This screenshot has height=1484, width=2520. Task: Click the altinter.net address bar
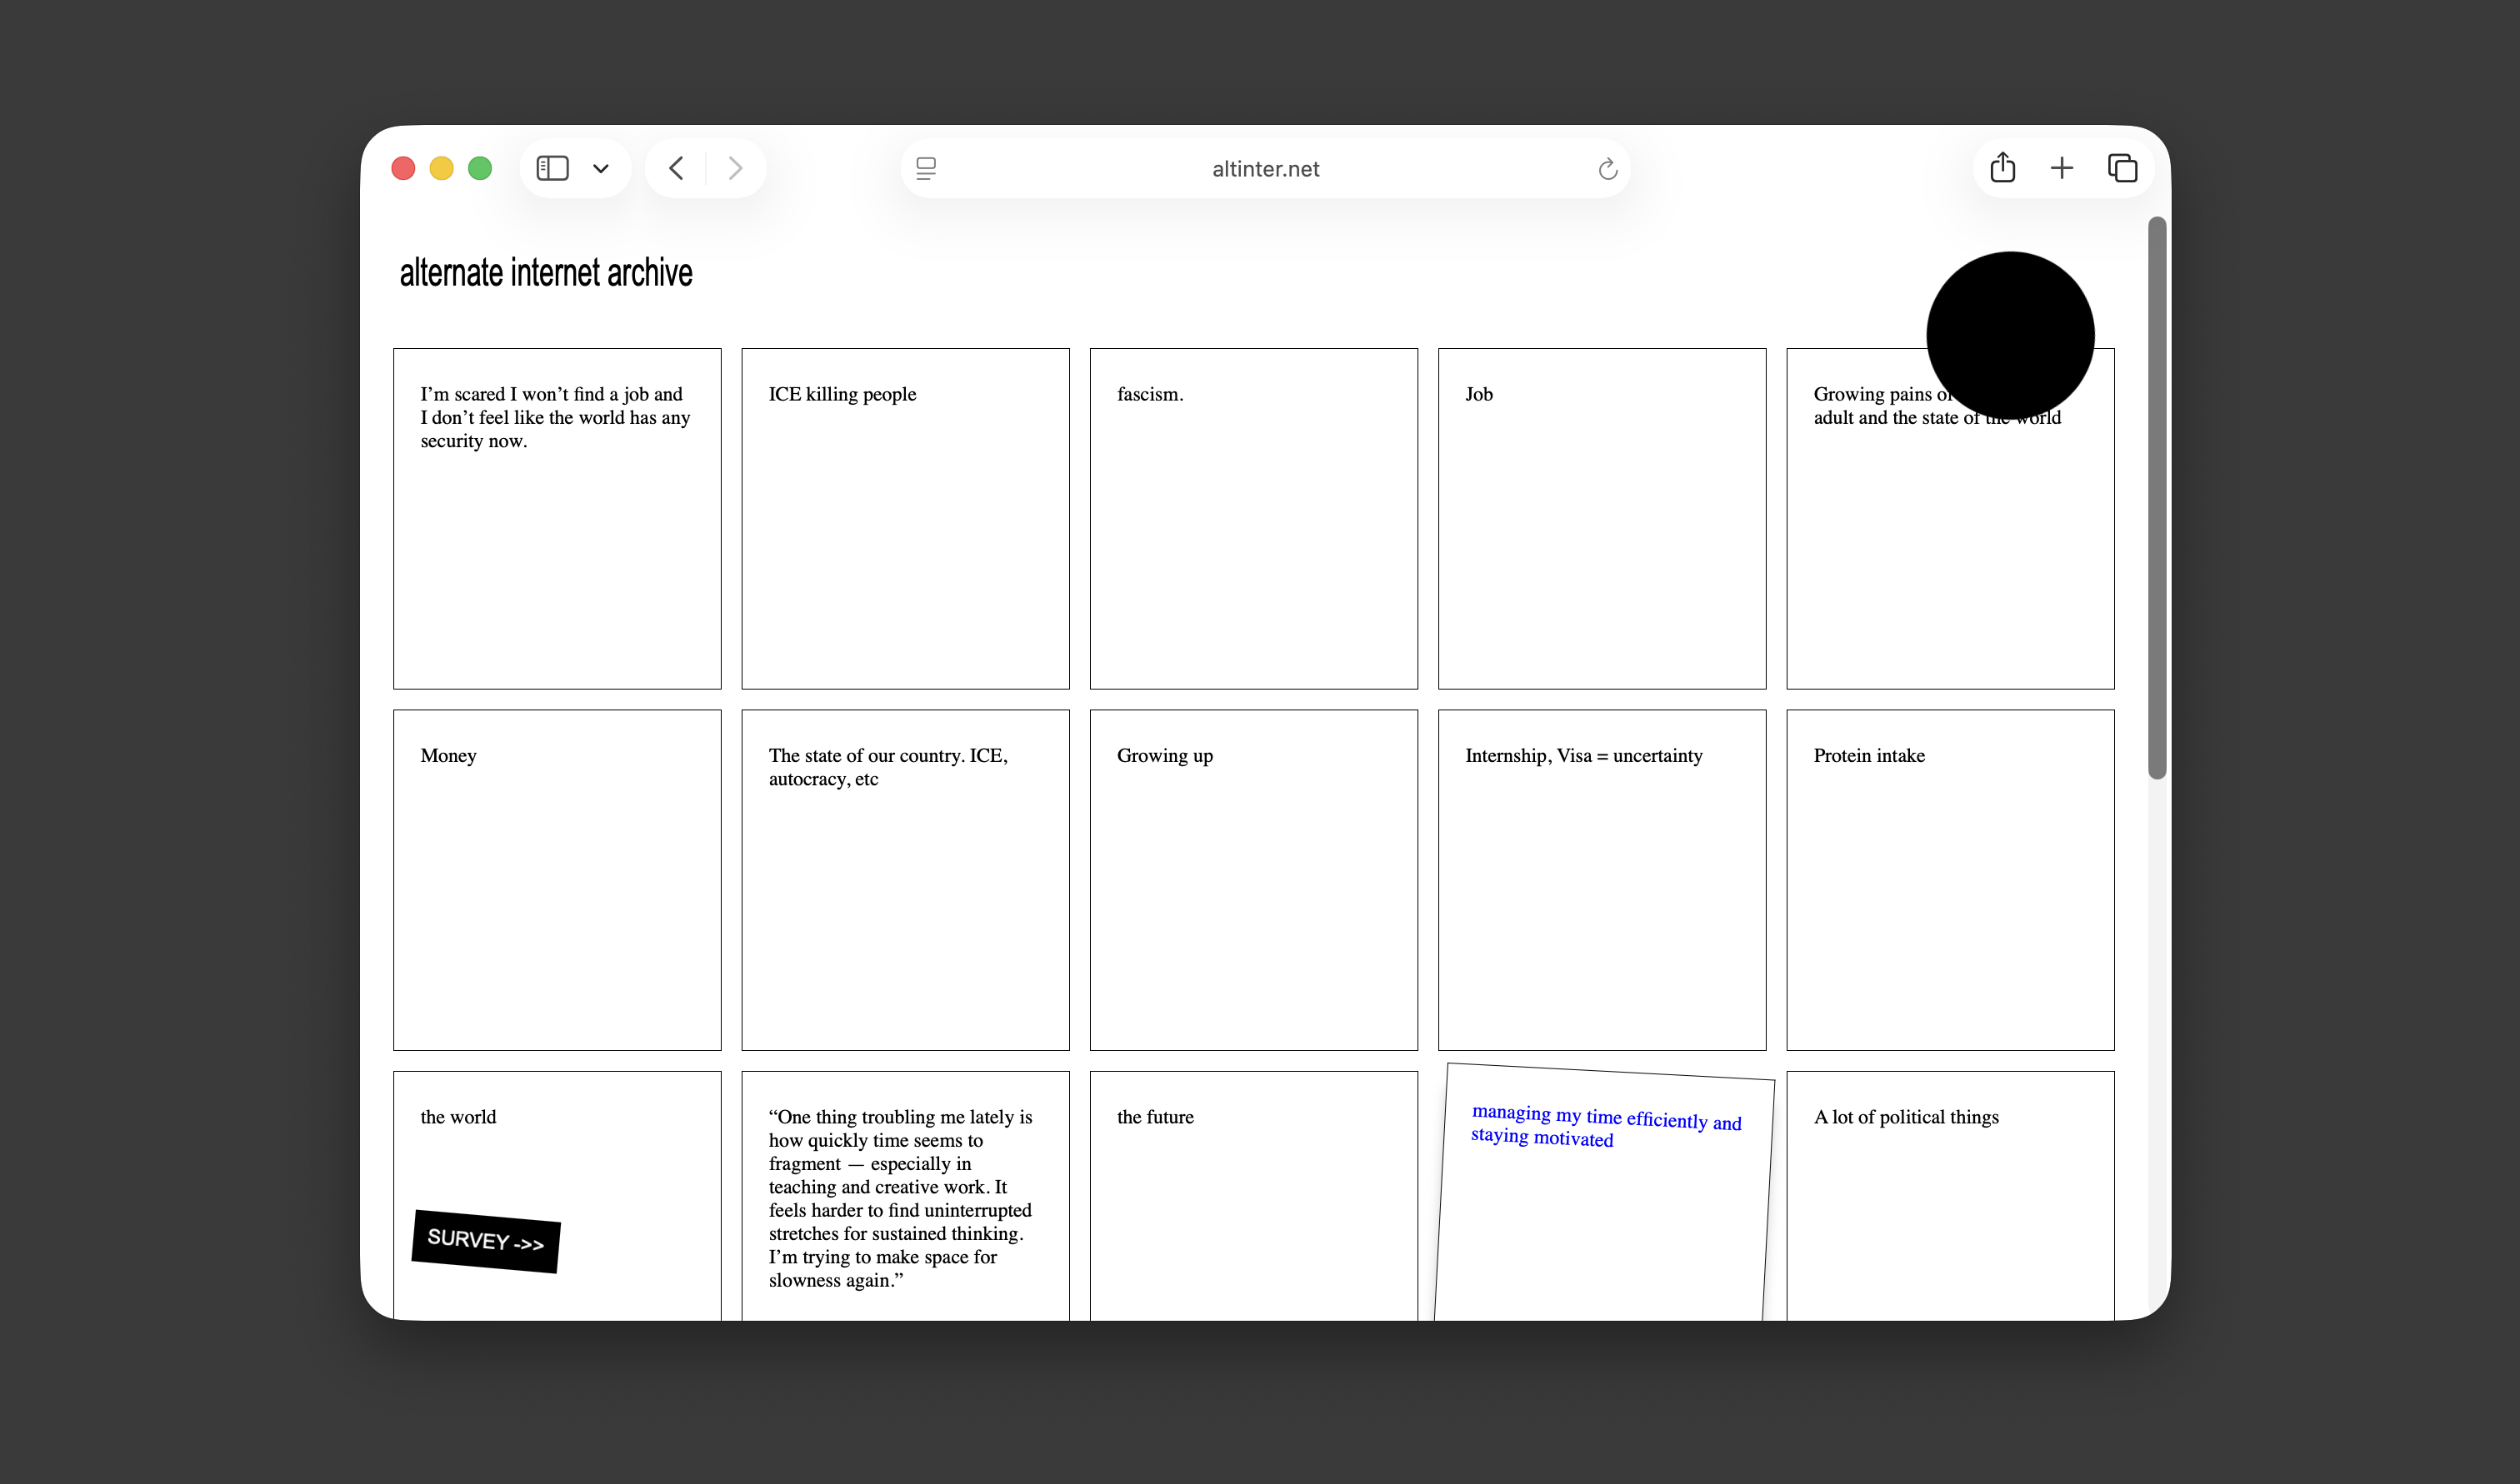[1266, 169]
